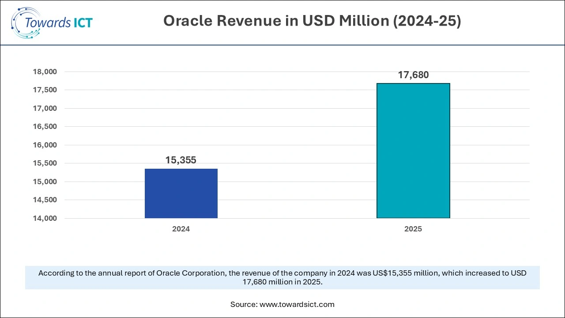The height and width of the screenshot is (318, 565).
Task: Click the Towards ICT logo
Action: point(52,21)
